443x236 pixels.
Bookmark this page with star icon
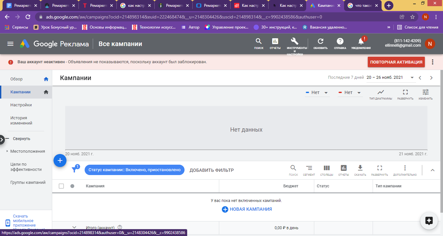point(413,17)
